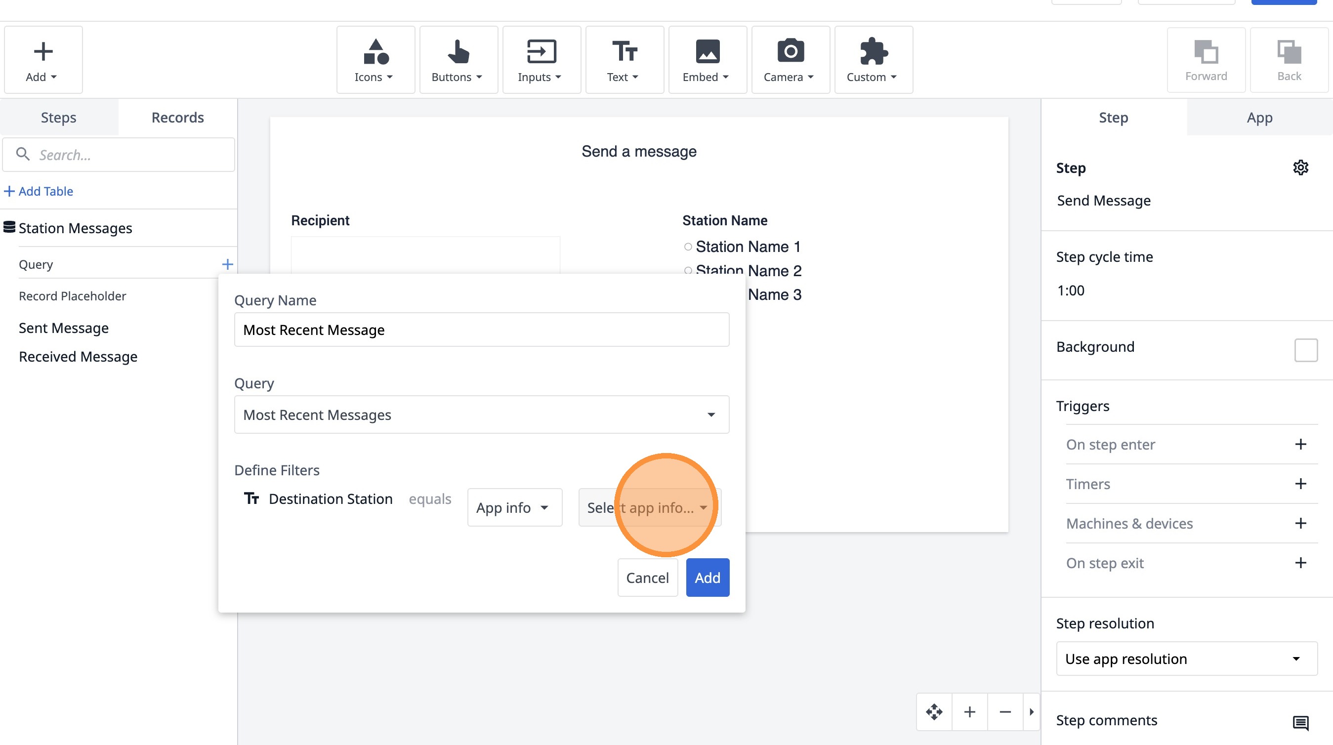Expand the Most Recent Messages query dropdown
Viewport: 1333px width, 745px height.
click(x=481, y=414)
